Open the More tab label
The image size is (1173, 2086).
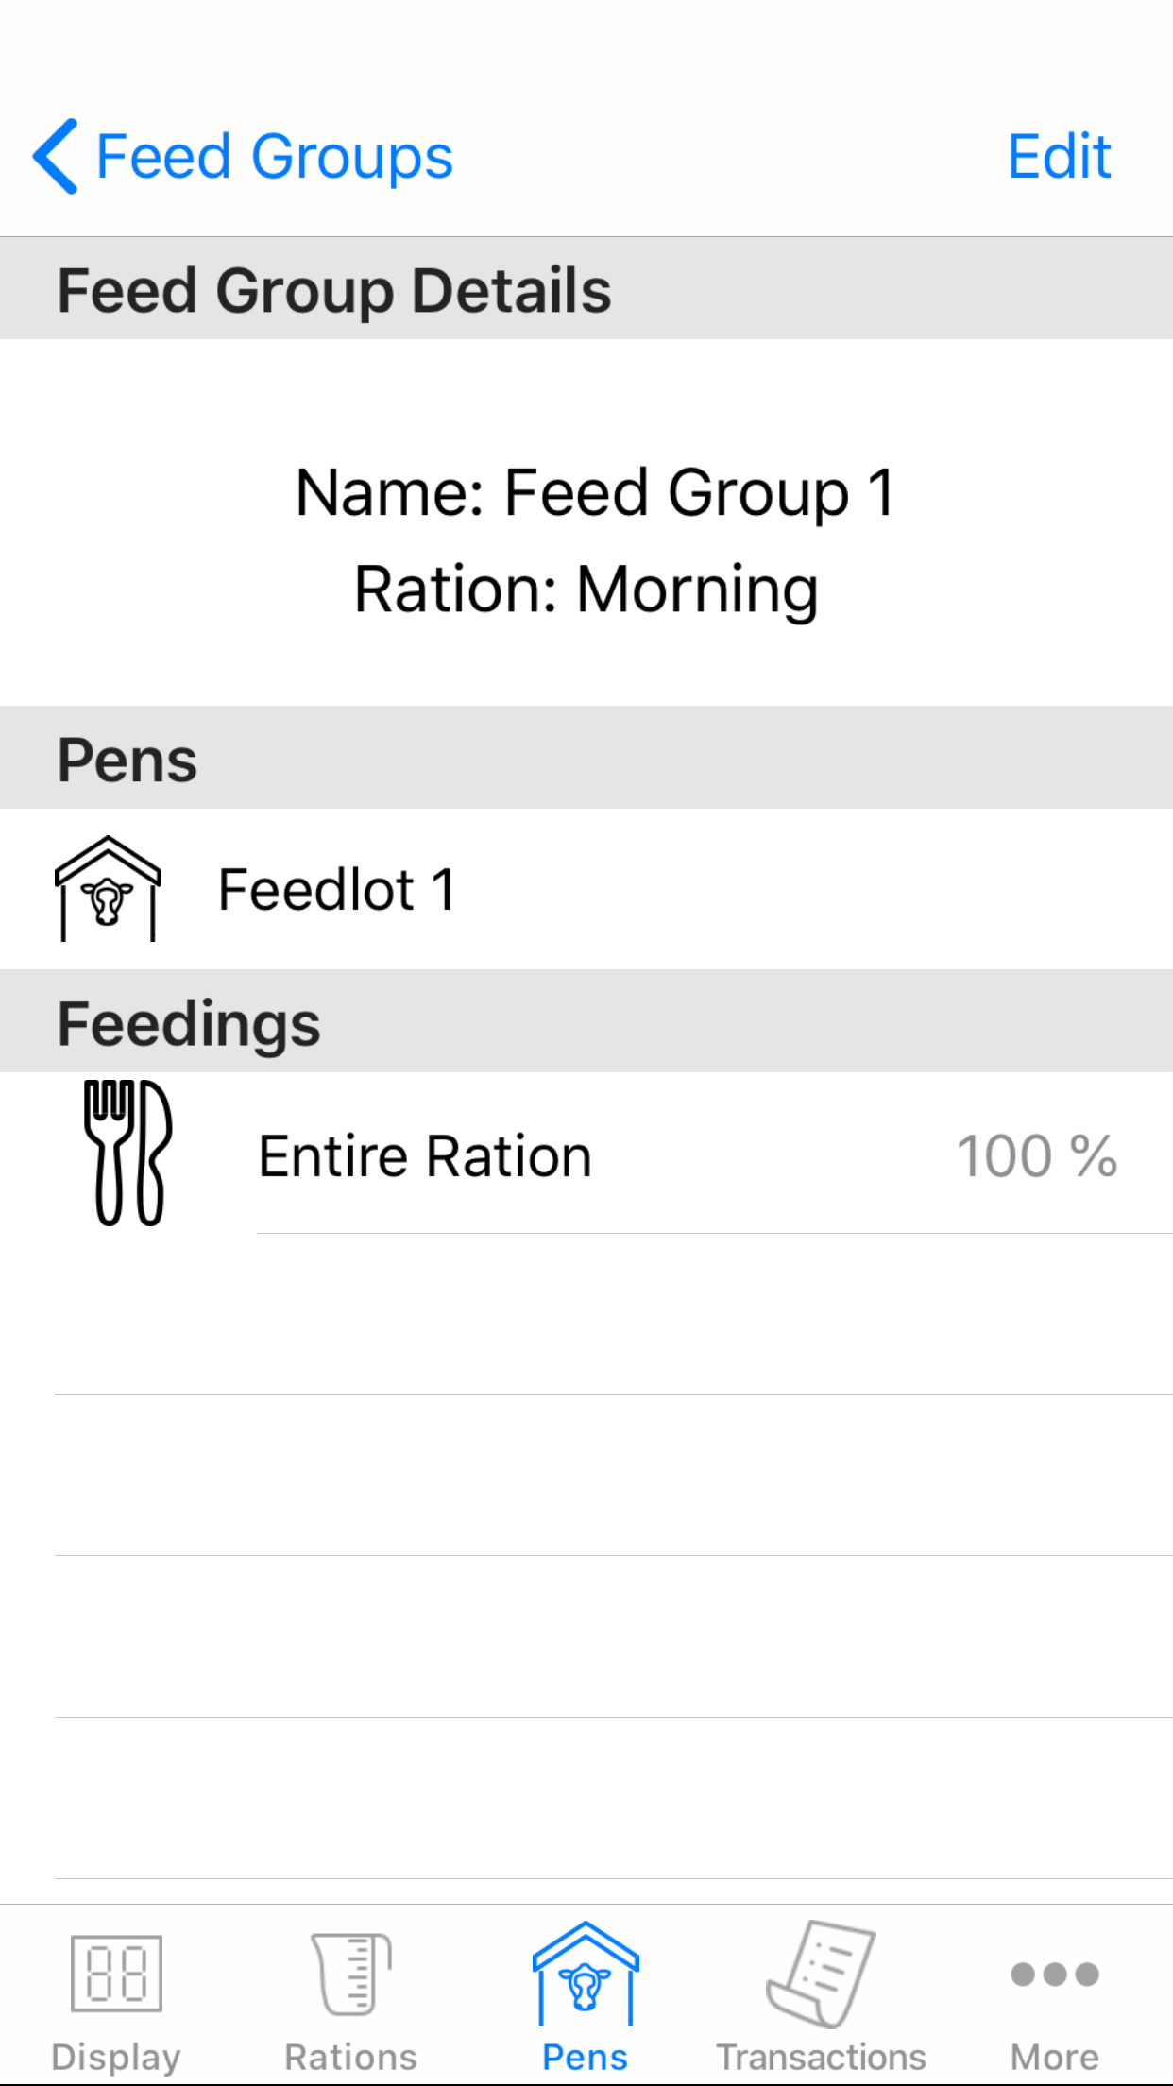[x=1055, y=2058]
